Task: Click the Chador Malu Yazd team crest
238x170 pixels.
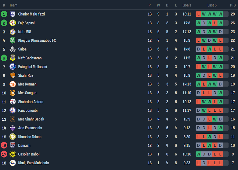Action: 13,14
